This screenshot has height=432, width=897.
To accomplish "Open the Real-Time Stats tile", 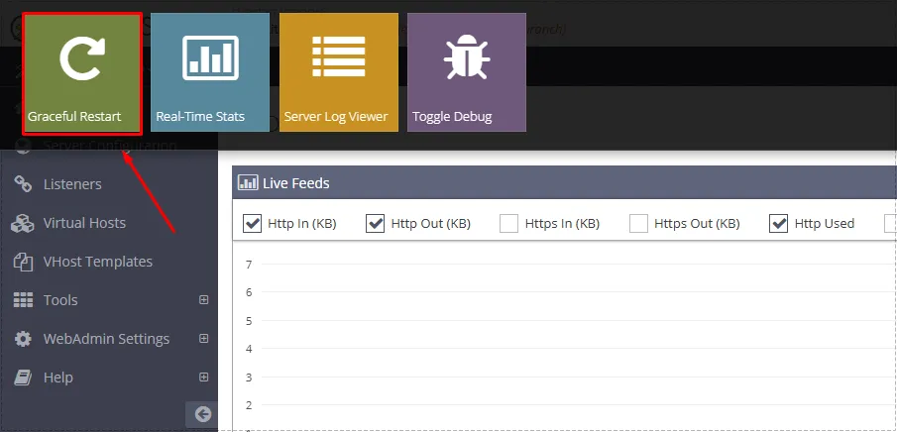I will click(x=210, y=72).
